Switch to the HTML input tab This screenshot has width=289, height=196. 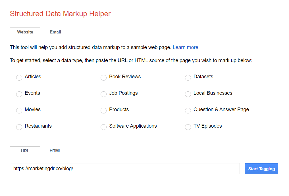[x=55, y=151]
